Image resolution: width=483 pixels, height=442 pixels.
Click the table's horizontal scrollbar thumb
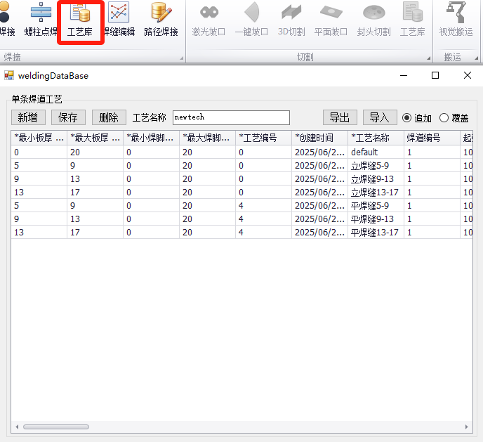point(56,427)
